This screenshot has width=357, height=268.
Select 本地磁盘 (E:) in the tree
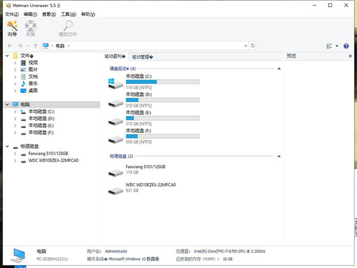41,126
